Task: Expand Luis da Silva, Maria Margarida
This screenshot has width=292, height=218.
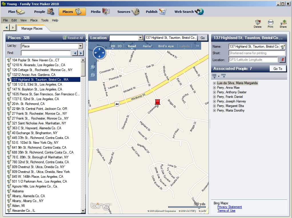Action: [x=214, y=83]
